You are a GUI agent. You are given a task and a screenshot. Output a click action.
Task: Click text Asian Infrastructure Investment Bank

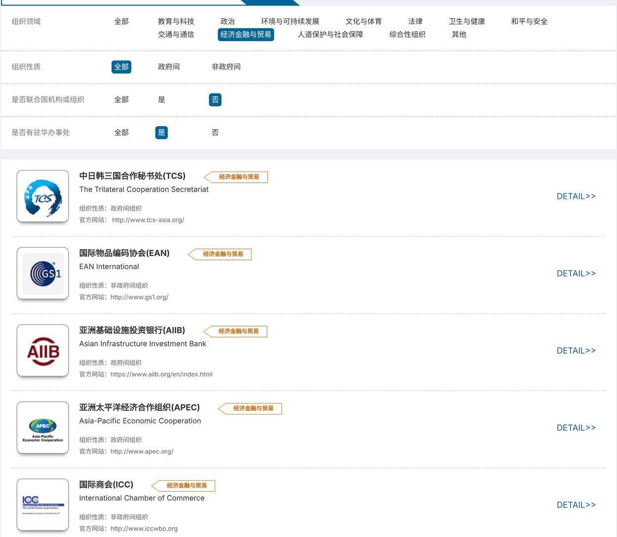[x=143, y=343]
